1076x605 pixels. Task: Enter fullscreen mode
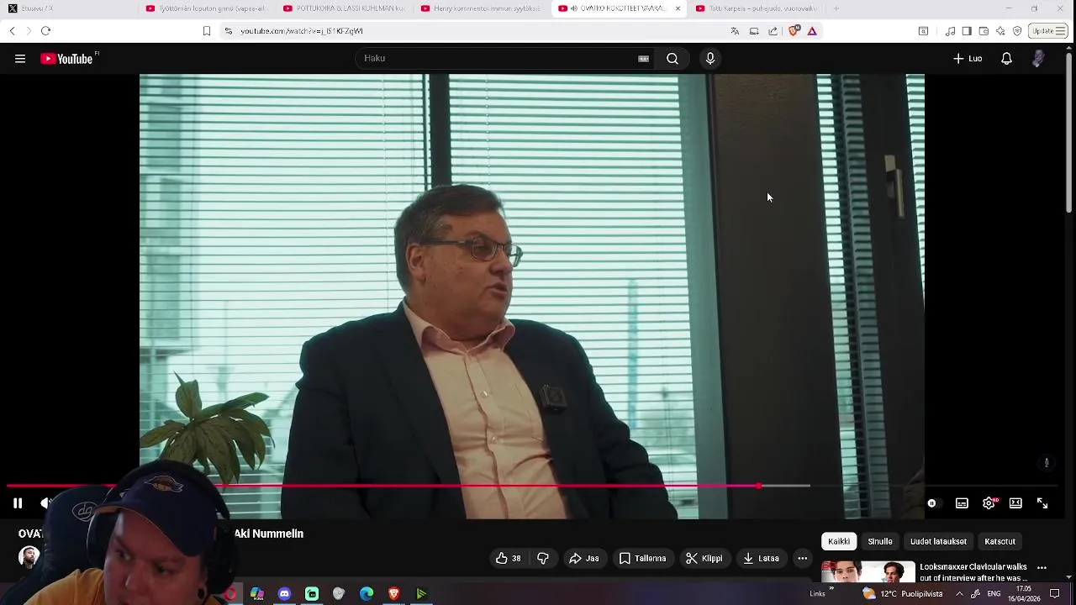tap(1042, 503)
